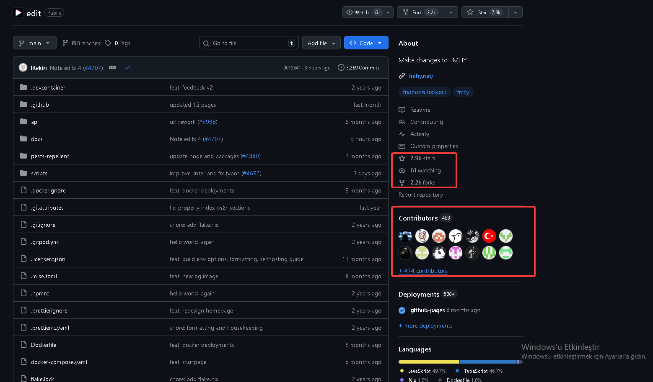
Task: Click the repository logo avatar beside 'edit'
Action: [18, 13]
